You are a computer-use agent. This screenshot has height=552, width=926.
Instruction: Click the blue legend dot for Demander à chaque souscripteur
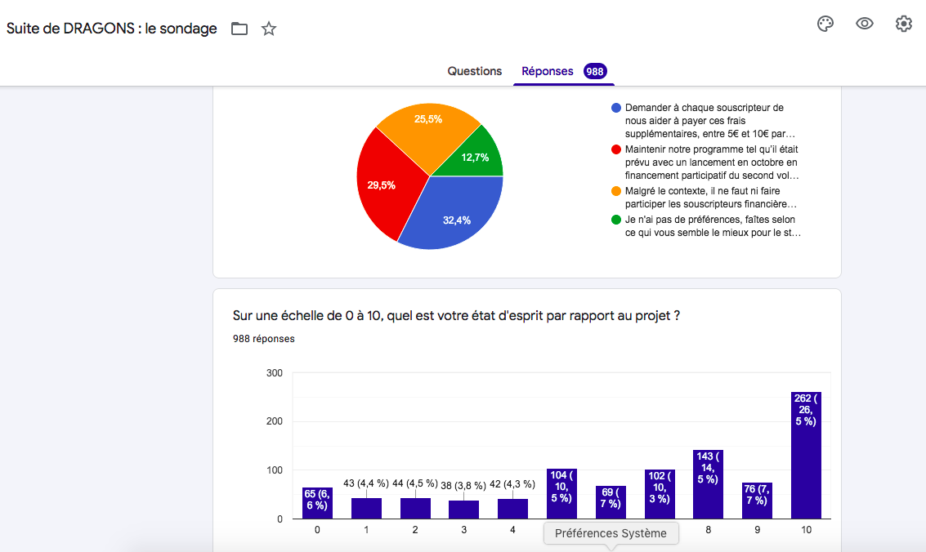[615, 108]
